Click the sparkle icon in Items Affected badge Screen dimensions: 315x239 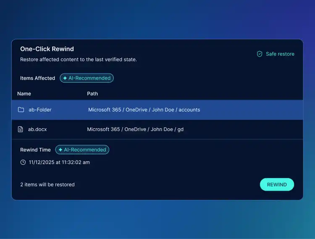[65, 78]
